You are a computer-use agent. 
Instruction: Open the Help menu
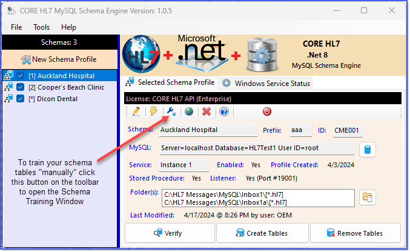click(68, 27)
